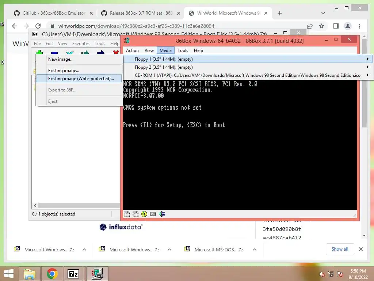
Task: Click the 7-Zip horizontal scrollbar left arrow
Action: (35, 205)
